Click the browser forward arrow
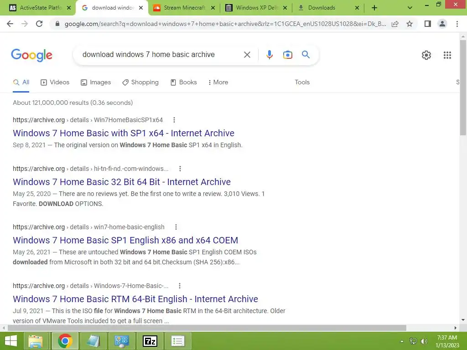 pos(25,24)
